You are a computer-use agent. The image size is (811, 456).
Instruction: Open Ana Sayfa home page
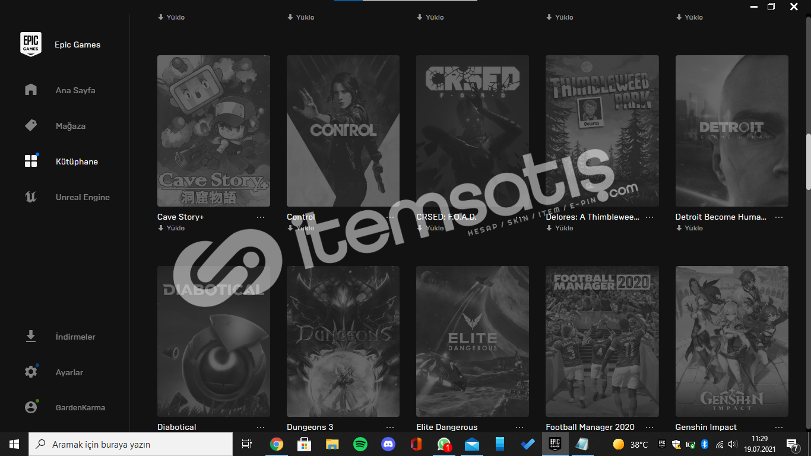pos(75,90)
